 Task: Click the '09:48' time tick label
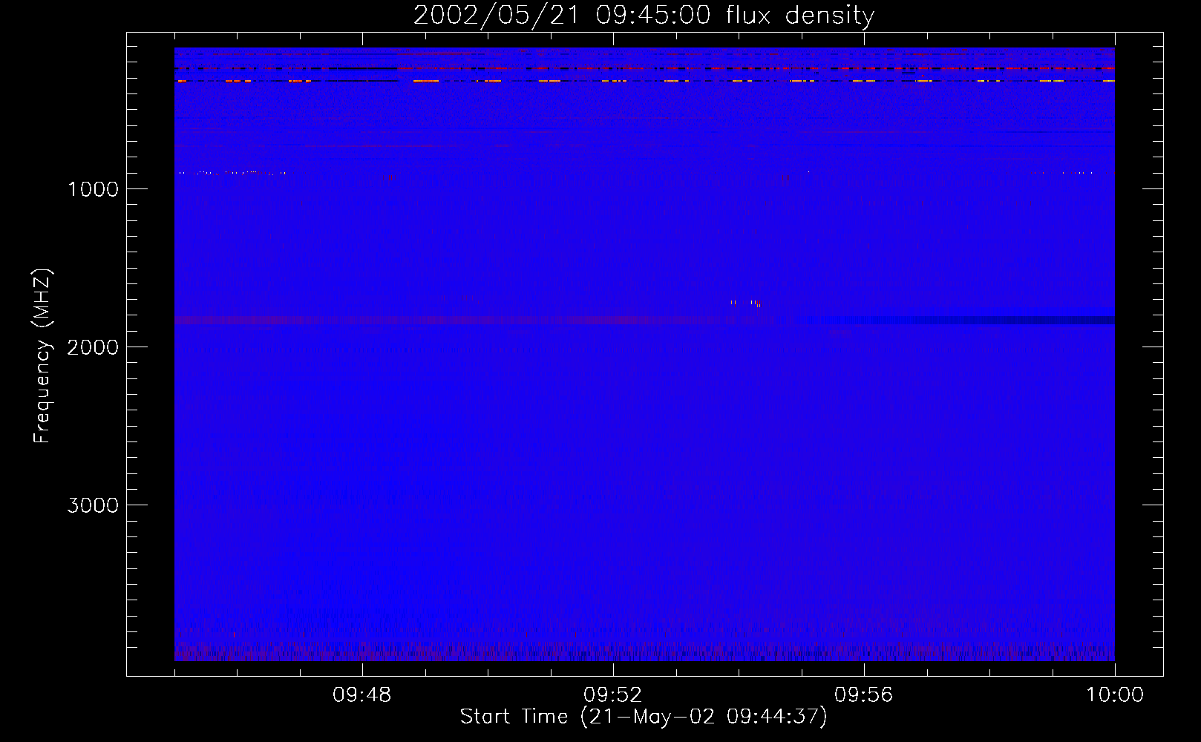(x=362, y=695)
